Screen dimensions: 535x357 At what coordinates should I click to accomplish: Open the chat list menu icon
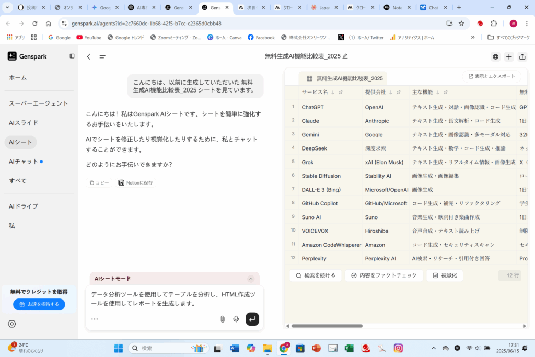click(102, 56)
